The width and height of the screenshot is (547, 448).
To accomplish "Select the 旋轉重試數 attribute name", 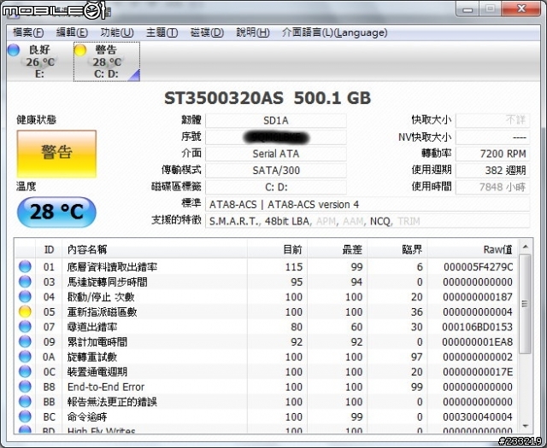I will [92, 357].
